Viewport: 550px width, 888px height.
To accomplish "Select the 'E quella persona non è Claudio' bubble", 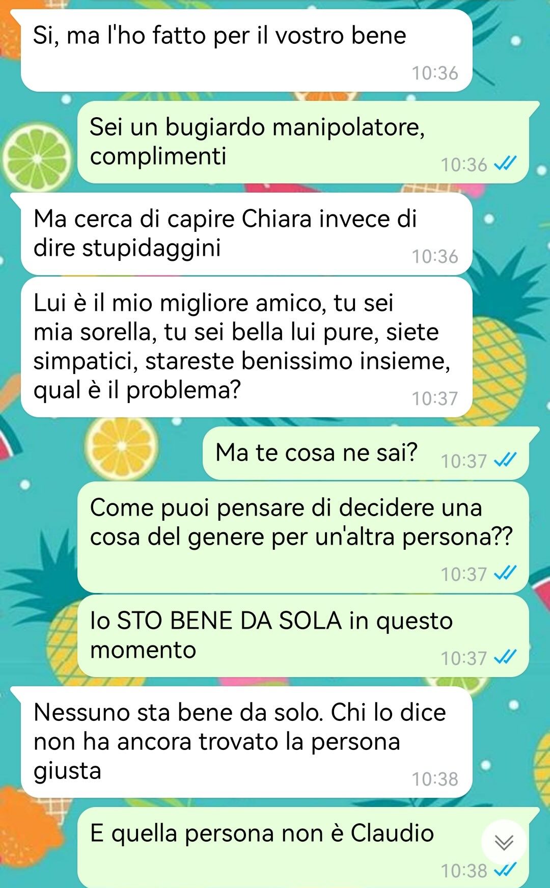I will pyautogui.click(x=303, y=848).
